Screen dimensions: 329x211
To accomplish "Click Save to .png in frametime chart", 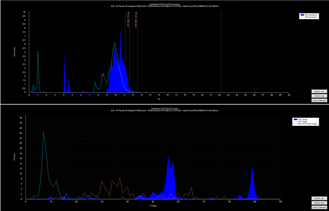I will click(x=319, y=96).
